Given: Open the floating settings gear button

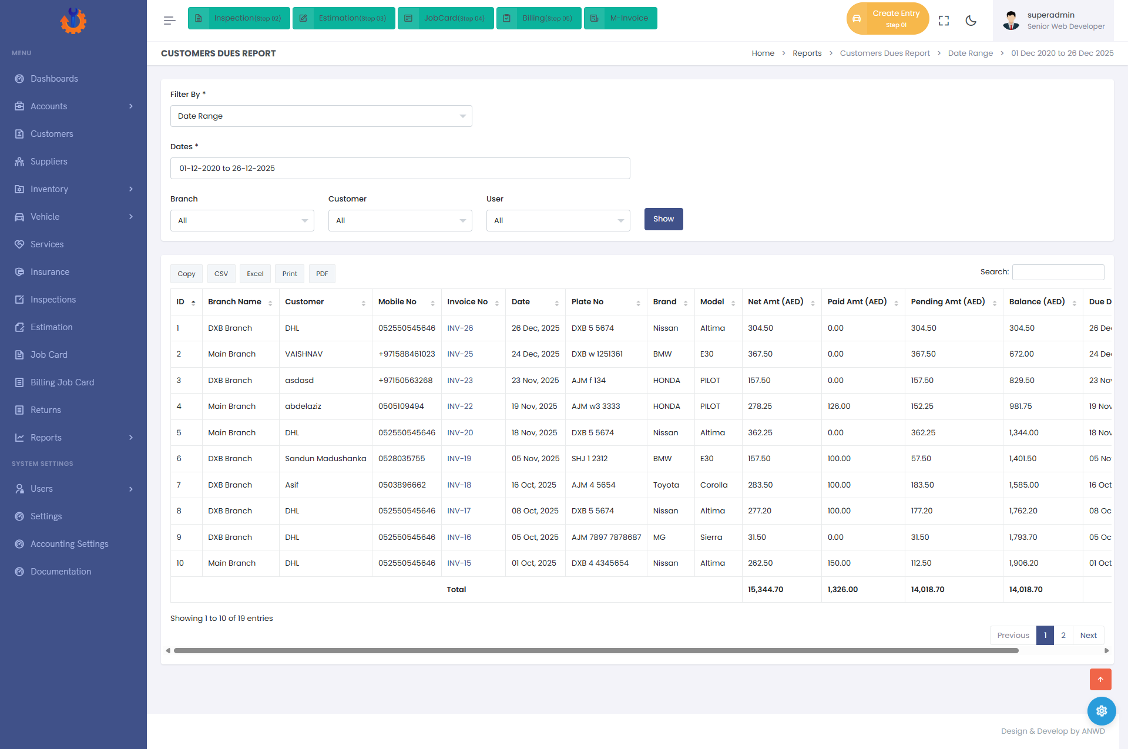Looking at the screenshot, I should coord(1101,711).
